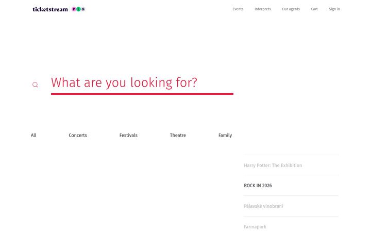The width and height of the screenshot is (371, 232).
Task: Select the All category tab
Action: [x=33, y=135]
